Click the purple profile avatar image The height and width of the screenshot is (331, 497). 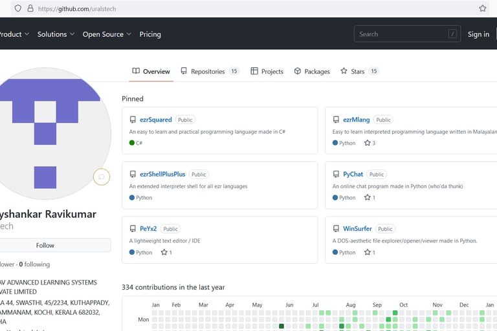click(x=45, y=133)
